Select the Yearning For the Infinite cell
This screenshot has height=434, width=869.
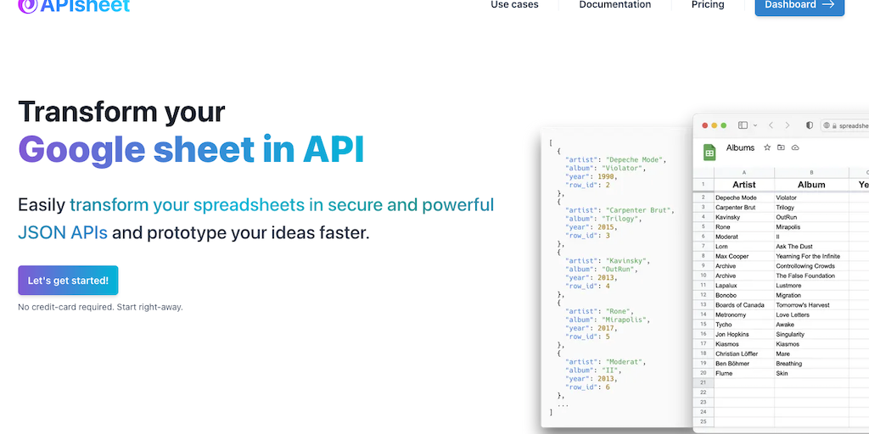click(x=811, y=256)
